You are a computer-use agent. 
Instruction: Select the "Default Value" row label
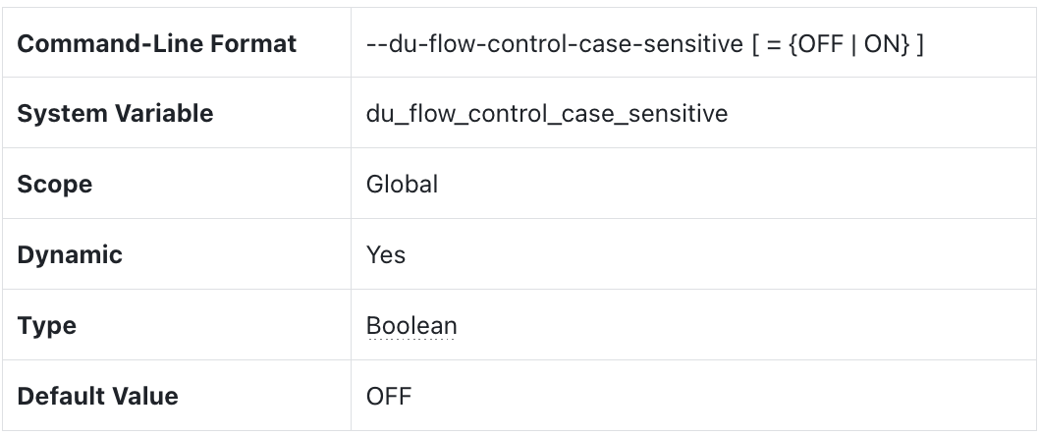click(x=99, y=397)
